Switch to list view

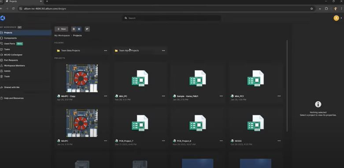(74, 29)
